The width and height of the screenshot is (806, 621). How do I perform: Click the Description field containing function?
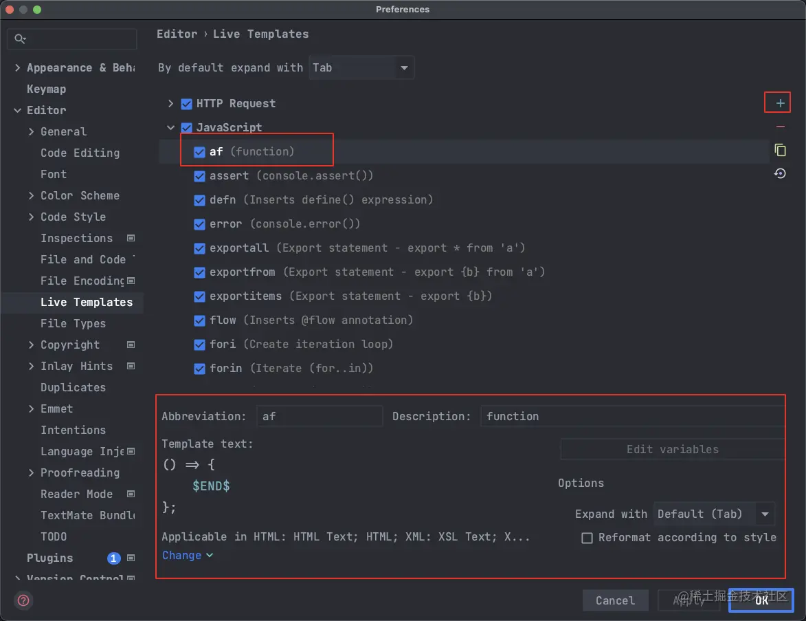point(633,416)
